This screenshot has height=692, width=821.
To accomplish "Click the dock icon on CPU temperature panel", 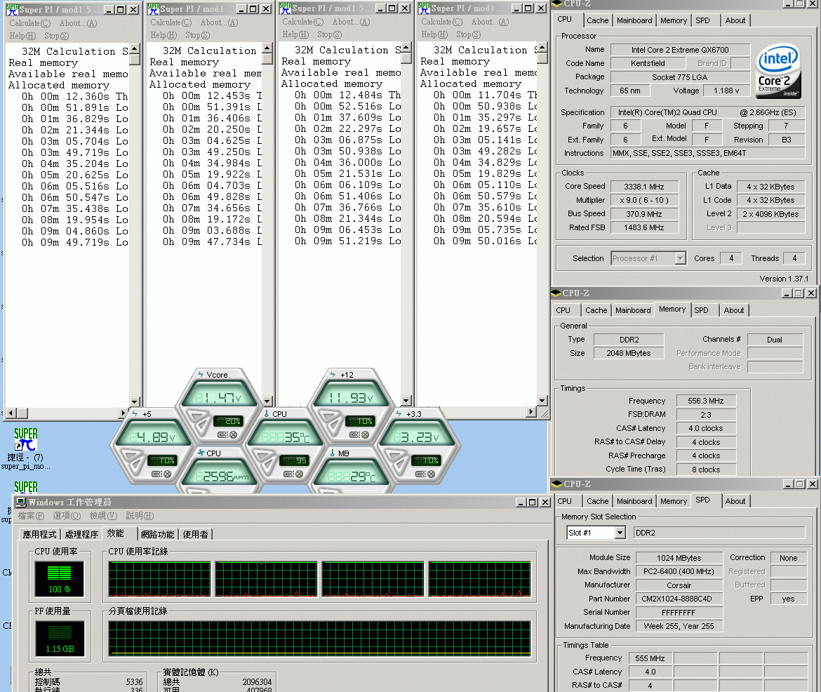I will click(x=288, y=474).
